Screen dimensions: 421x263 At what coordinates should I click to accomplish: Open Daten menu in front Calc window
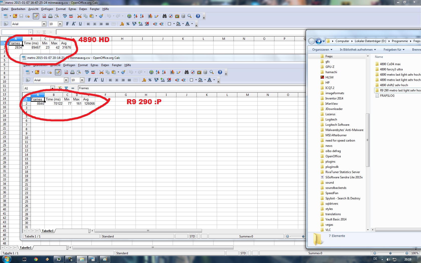pos(105,65)
